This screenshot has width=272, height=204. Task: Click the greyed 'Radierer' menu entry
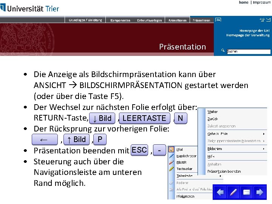182,183
